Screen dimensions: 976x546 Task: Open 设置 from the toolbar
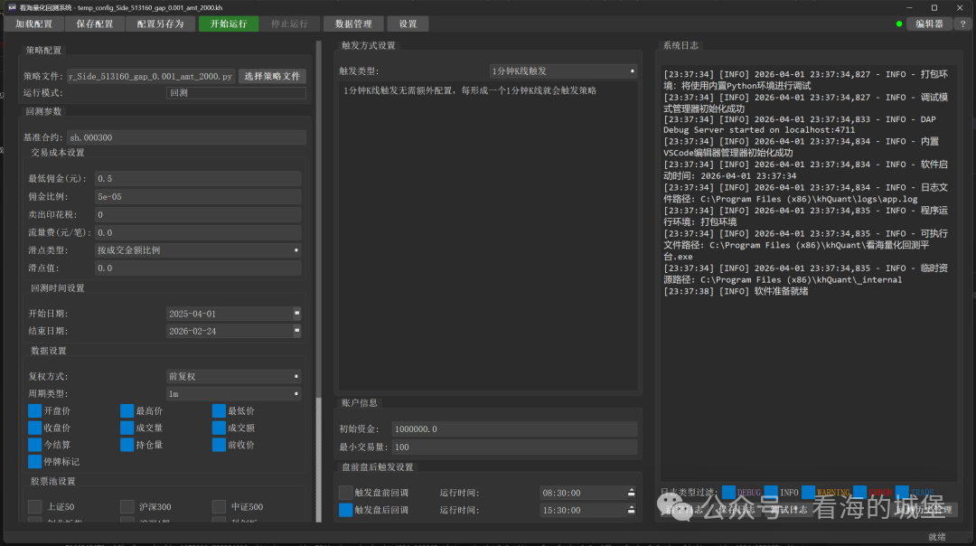(408, 24)
